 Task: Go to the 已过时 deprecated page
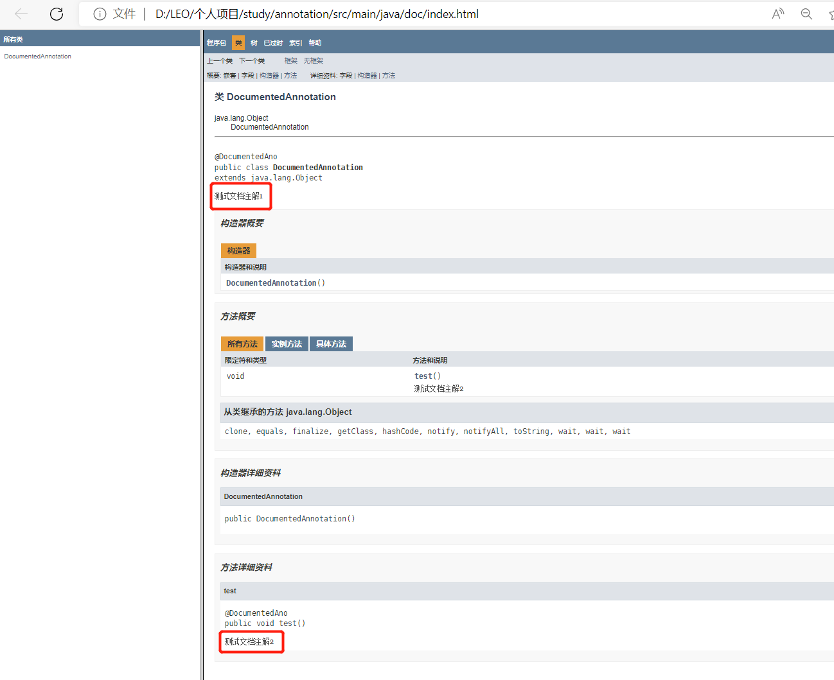[273, 43]
